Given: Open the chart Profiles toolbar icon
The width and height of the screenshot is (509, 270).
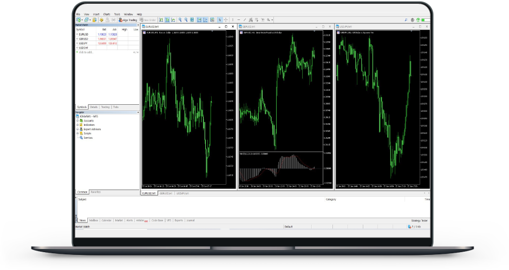Looking at the screenshot, I should [x=86, y=20].
